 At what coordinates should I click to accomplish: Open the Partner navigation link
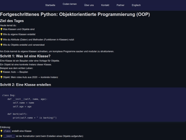click(121, 5)
